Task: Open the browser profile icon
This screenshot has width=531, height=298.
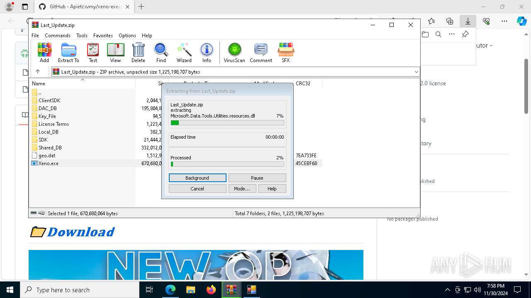Action: (9, 7)
